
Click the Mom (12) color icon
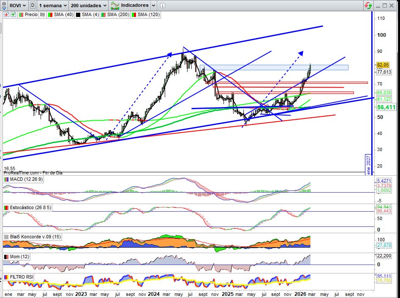click(x=6, y=257)
